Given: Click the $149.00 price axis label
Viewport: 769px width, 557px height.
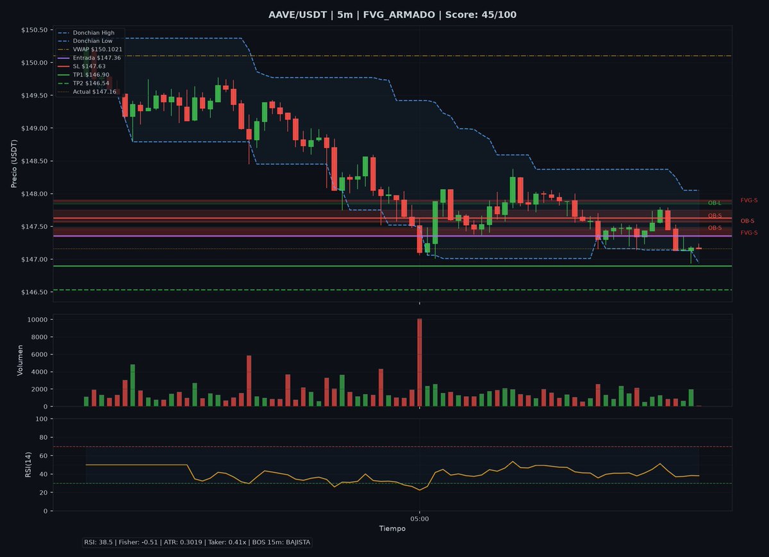Looking at the screenshot, I should (34, 128).
